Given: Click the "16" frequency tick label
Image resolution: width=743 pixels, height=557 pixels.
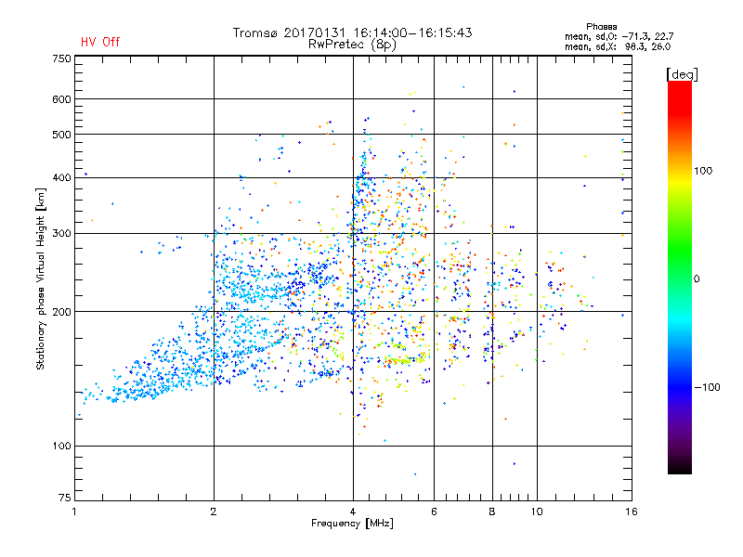Looking at the screenshot, I should (632, 512).
